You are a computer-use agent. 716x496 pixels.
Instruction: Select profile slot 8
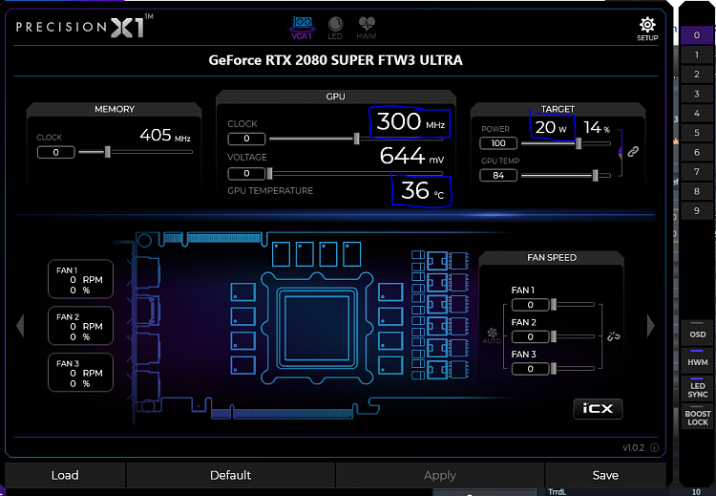pyautogui.click(x=696, y=191)
